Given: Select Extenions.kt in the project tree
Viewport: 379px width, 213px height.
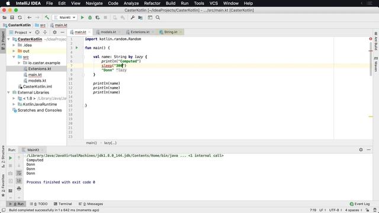Looking at the screenshot, I should point(40,69).
